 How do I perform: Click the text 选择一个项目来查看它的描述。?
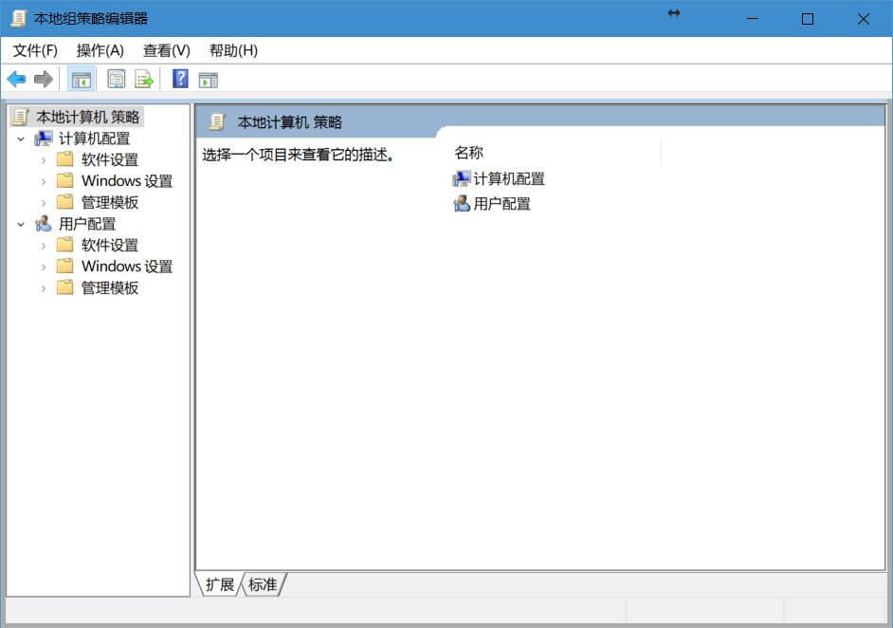[299, 155]
